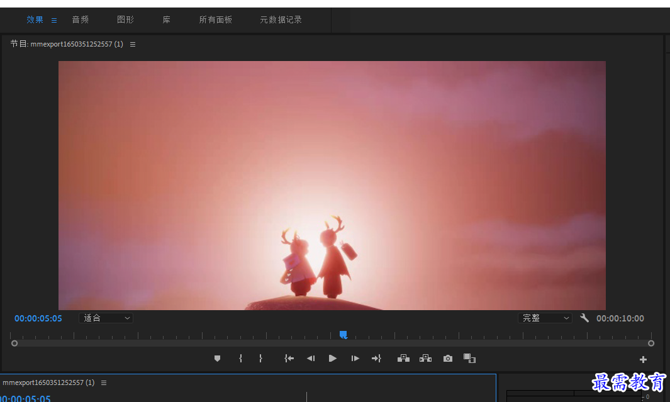The width and height of the screenshot is (670, 402).
Task: Open program monitor panel menu icon
Action: tap(133, 45)
